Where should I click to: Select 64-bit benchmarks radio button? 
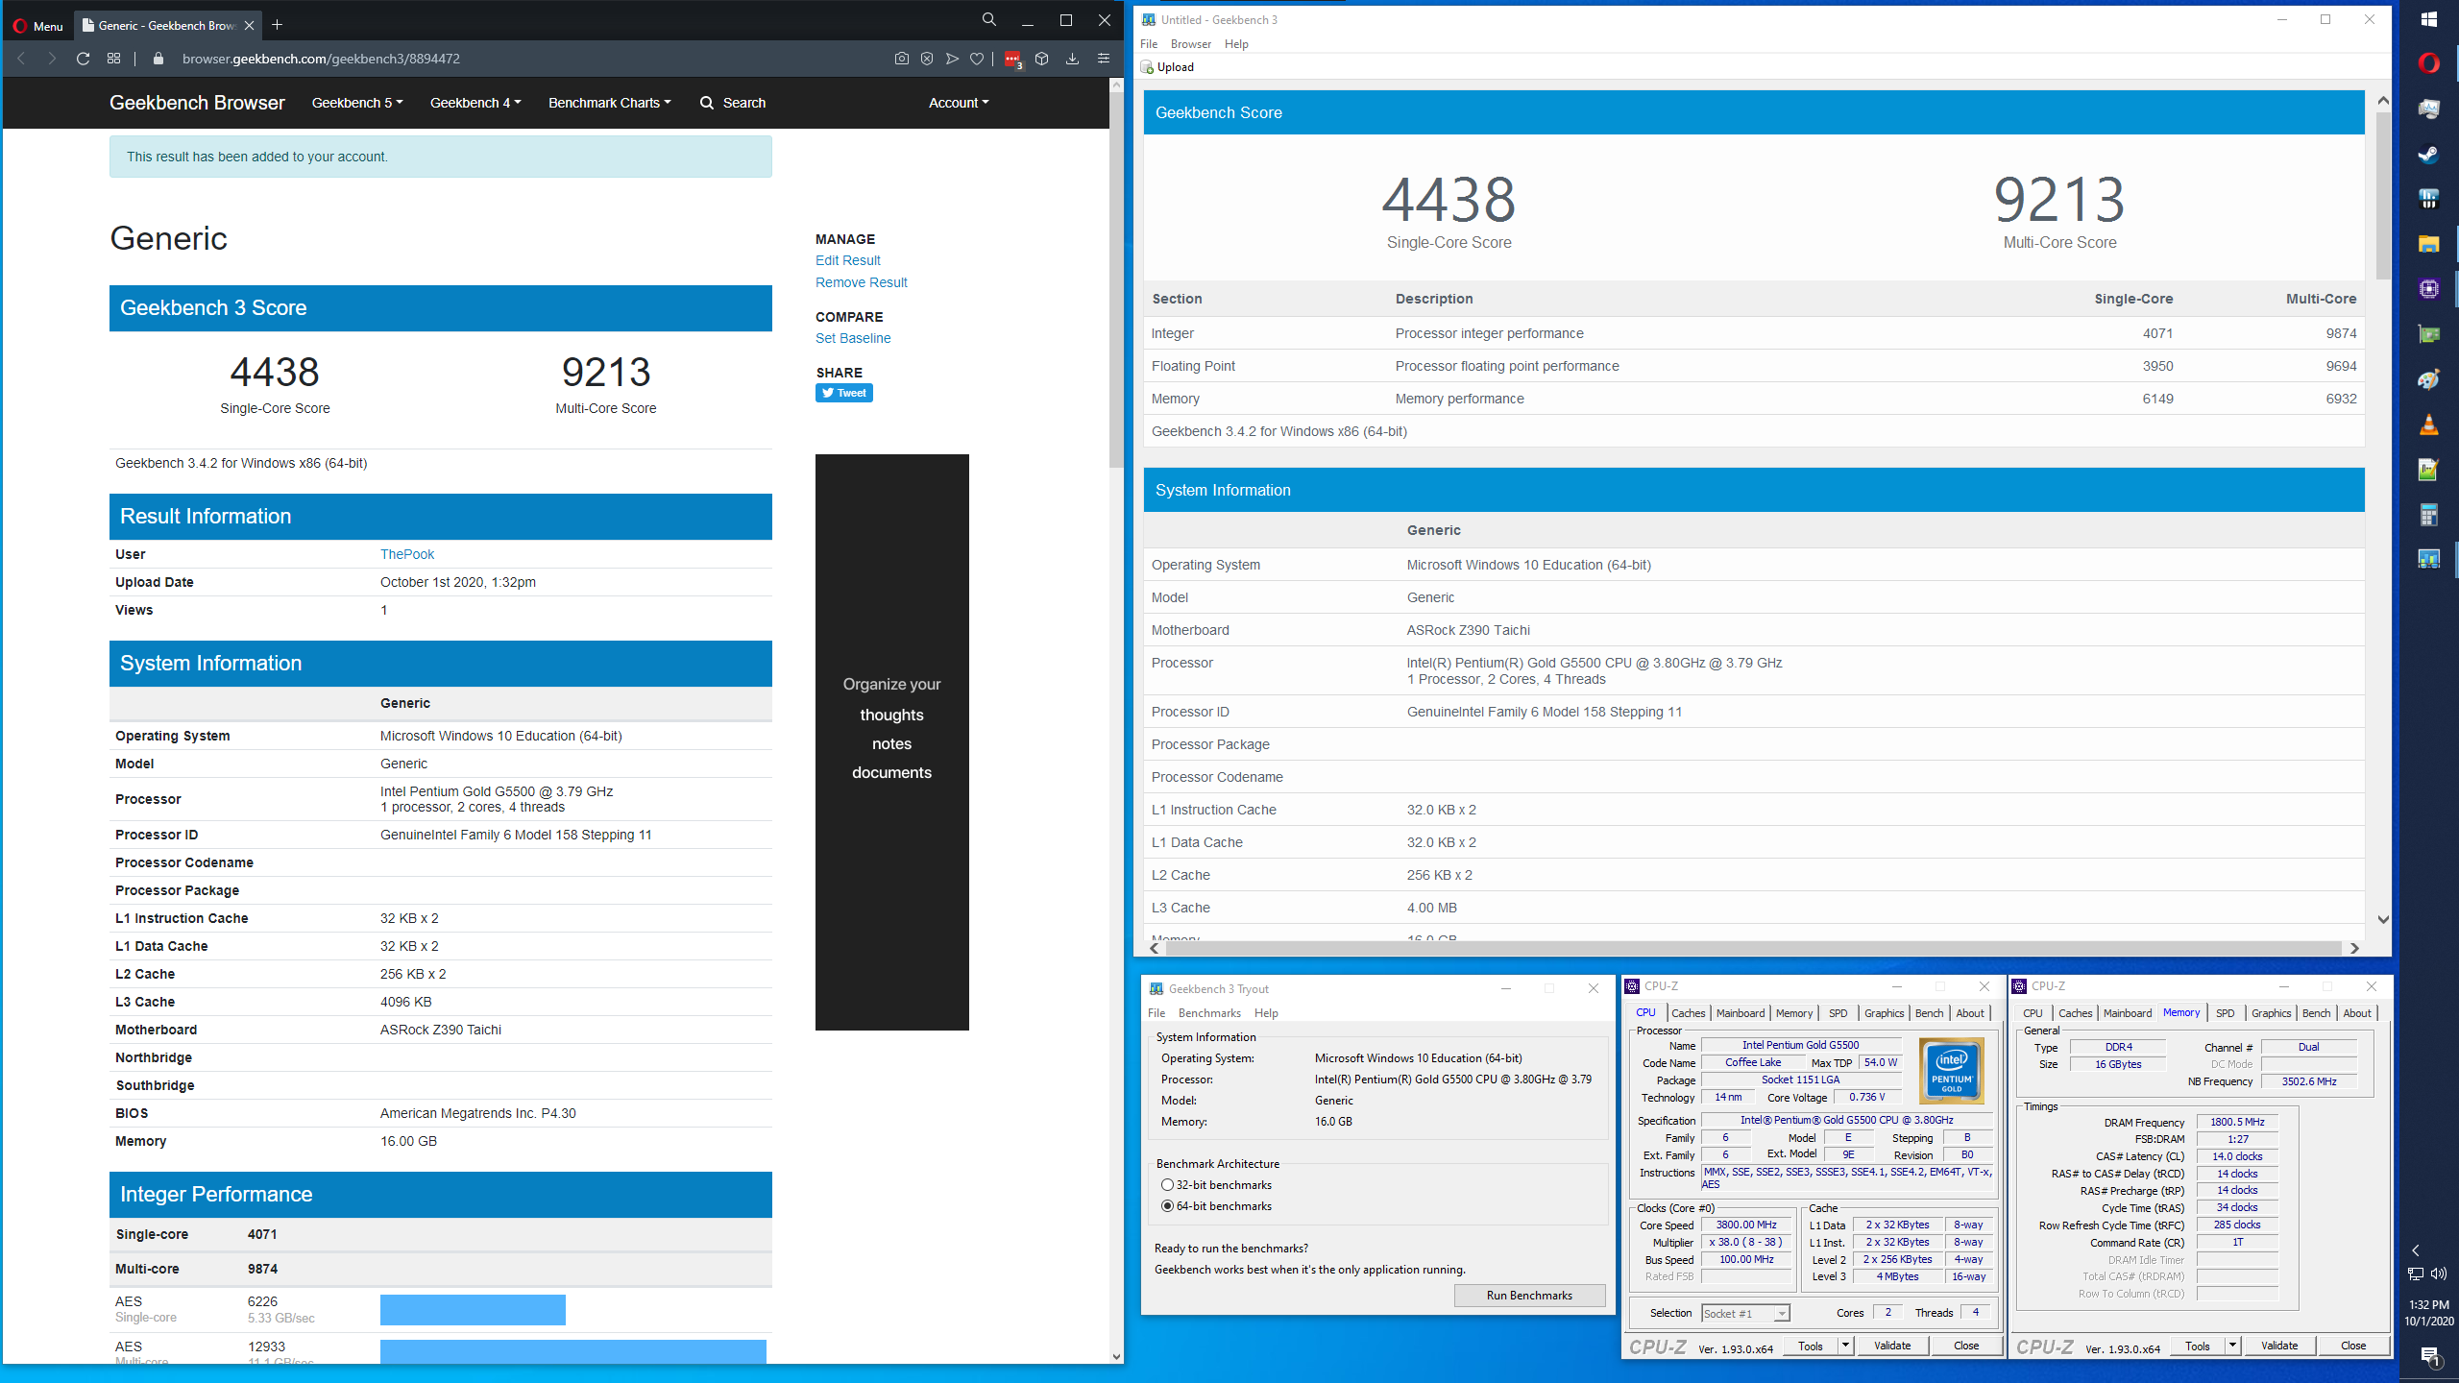coord(1167,1206)
